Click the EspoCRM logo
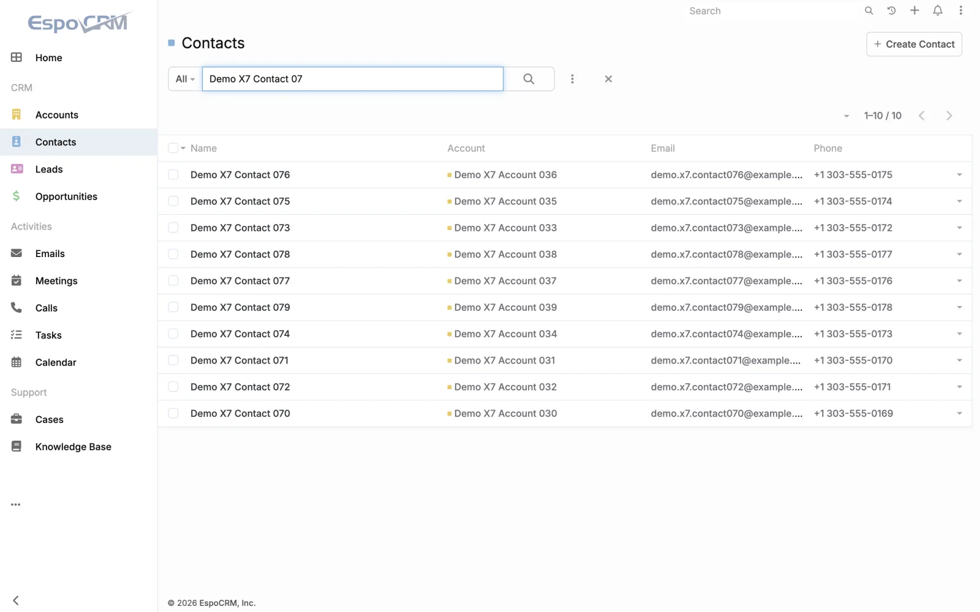 pos(80,22)
